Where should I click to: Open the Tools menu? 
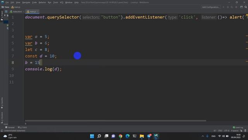coord(55,3)
